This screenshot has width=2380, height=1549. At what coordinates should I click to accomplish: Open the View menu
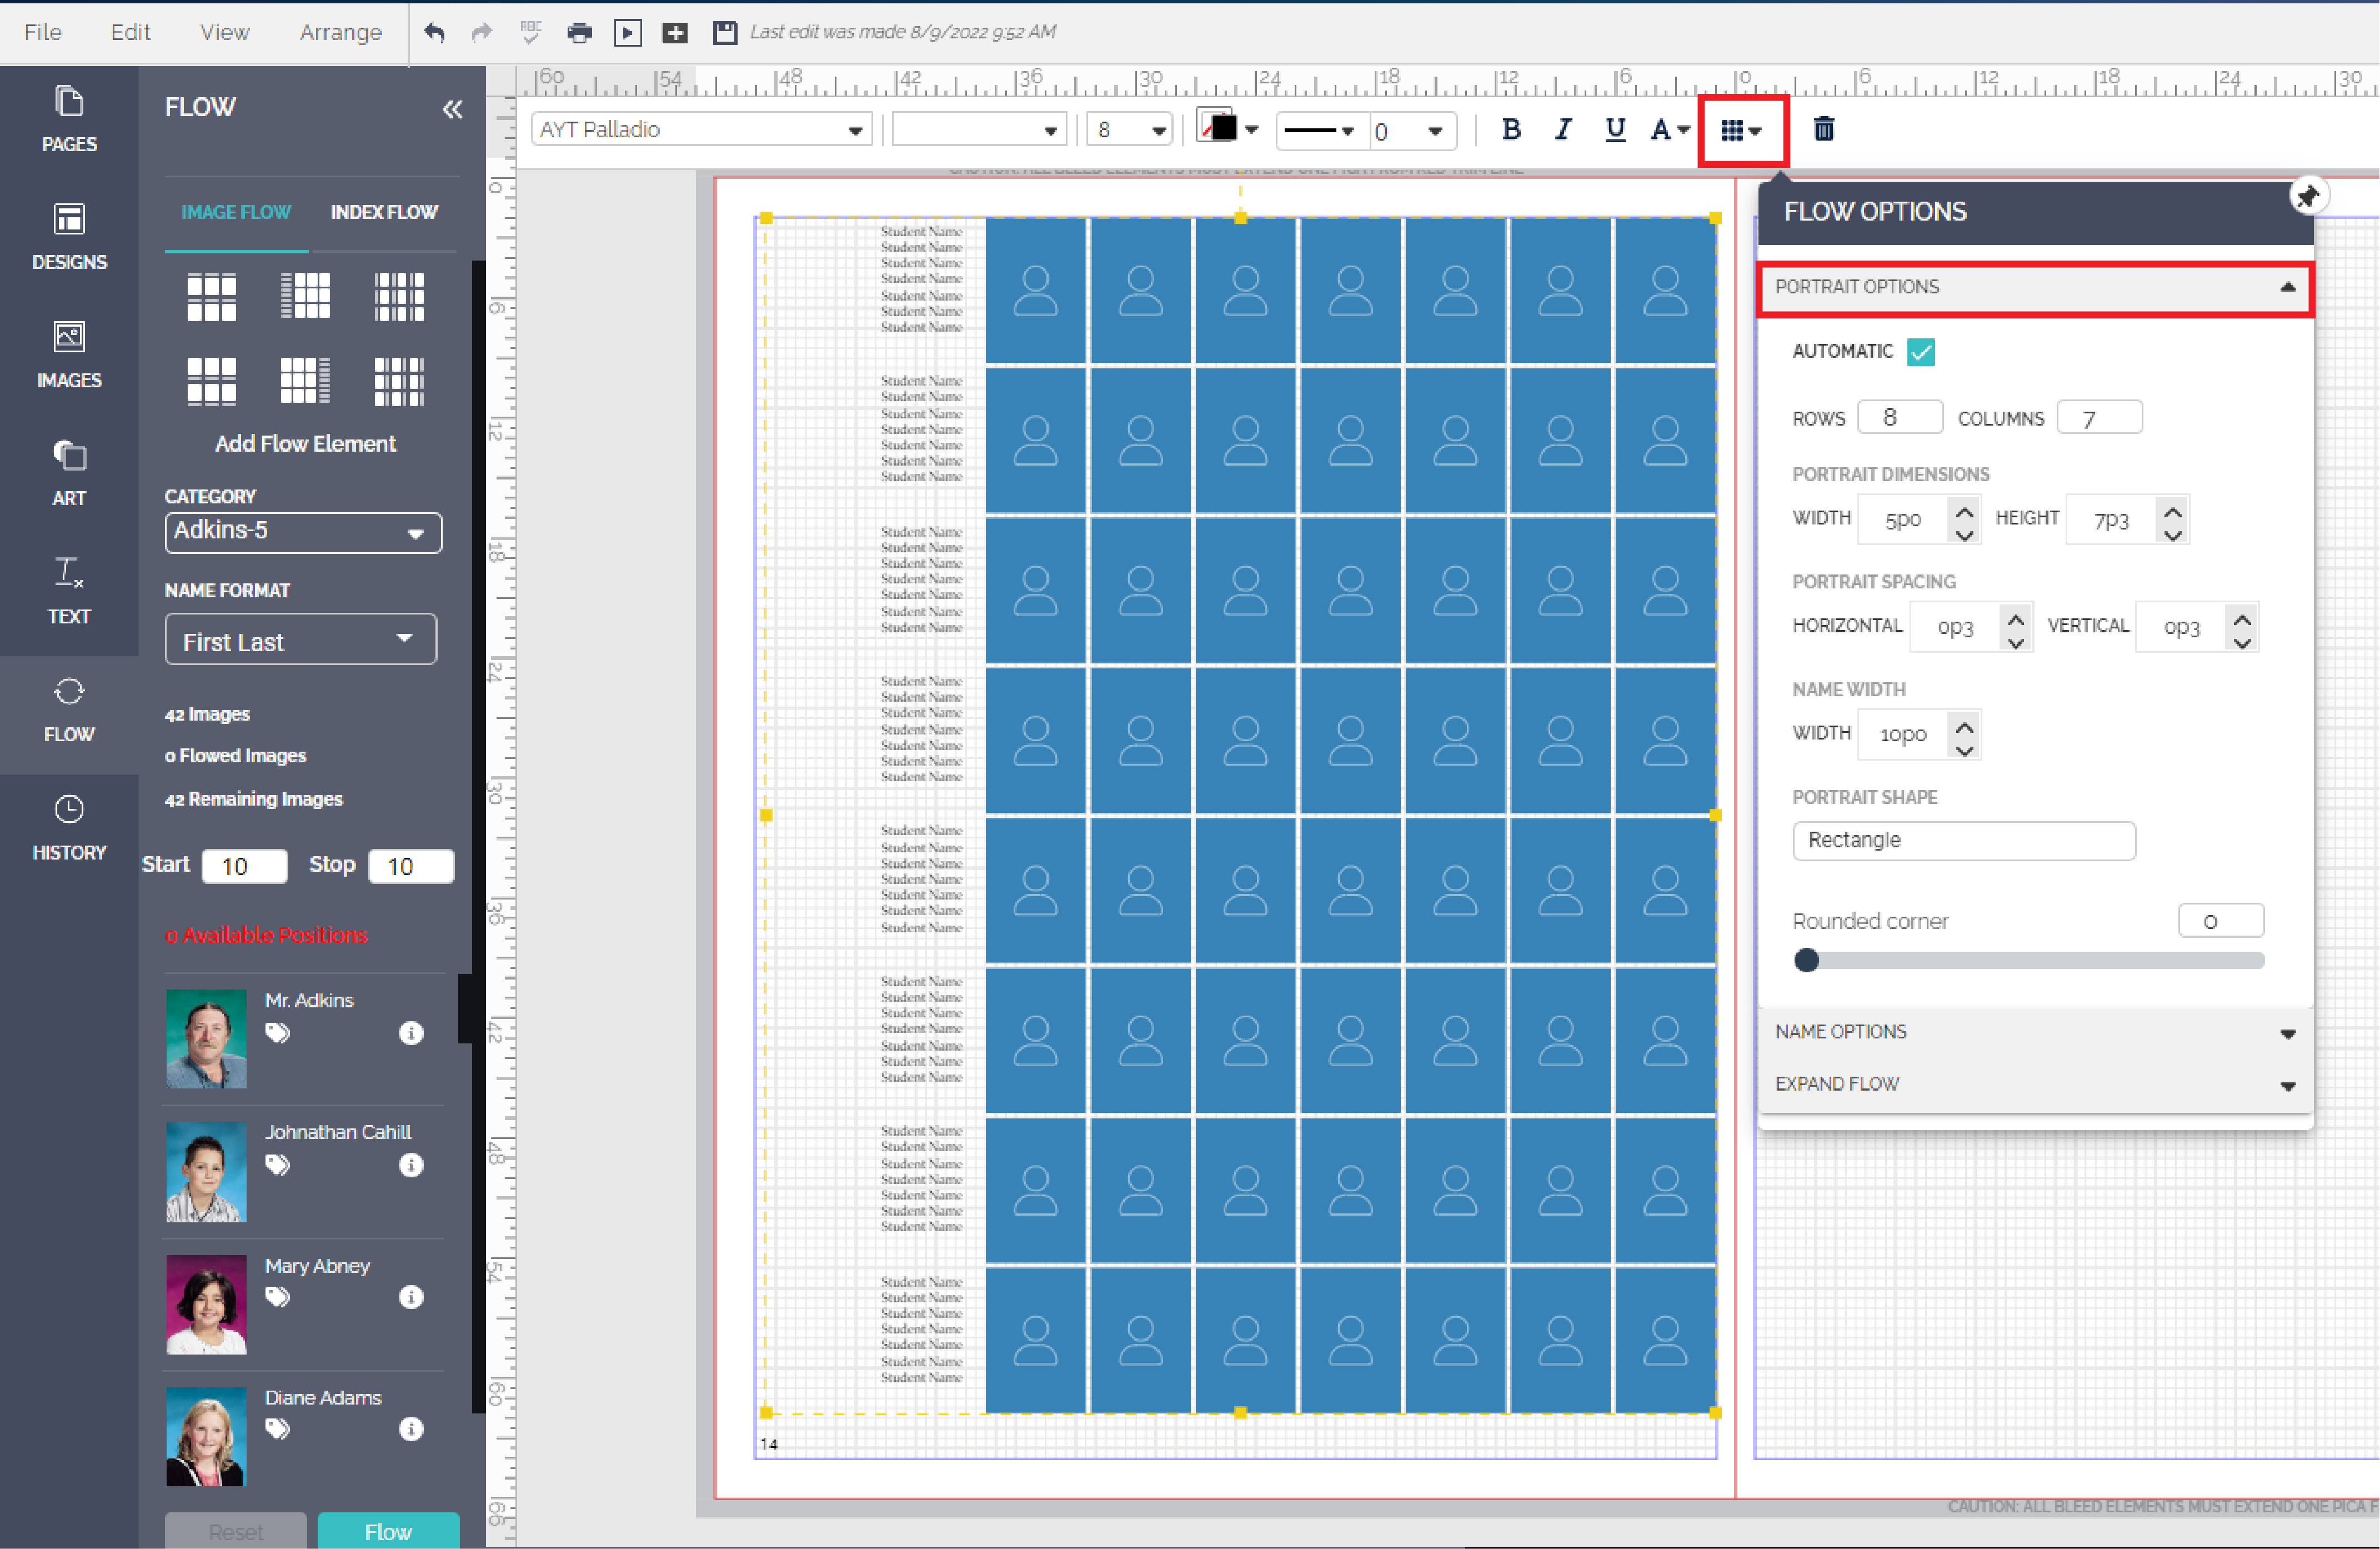[x=224, y=32]
